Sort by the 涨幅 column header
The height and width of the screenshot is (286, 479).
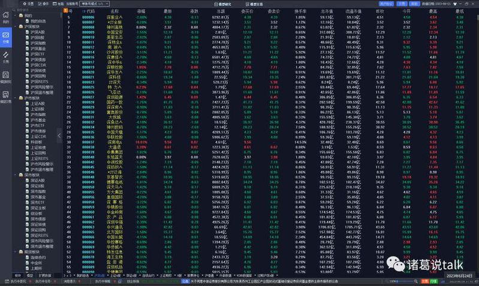pos(141,11)
